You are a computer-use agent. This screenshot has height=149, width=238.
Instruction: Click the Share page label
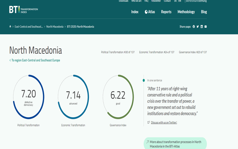click(x=185, y=27)
